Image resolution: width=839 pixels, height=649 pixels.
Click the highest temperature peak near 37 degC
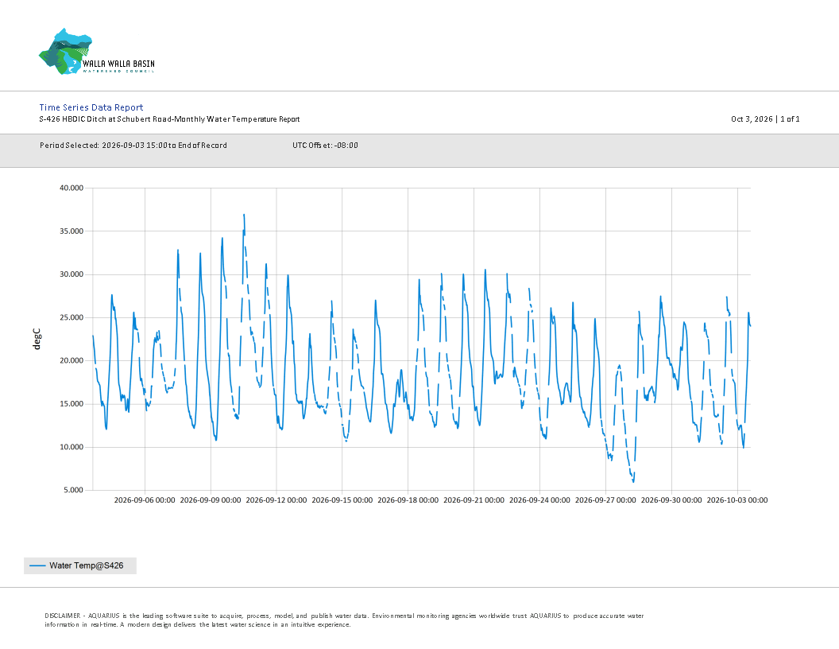click(244, 216)
